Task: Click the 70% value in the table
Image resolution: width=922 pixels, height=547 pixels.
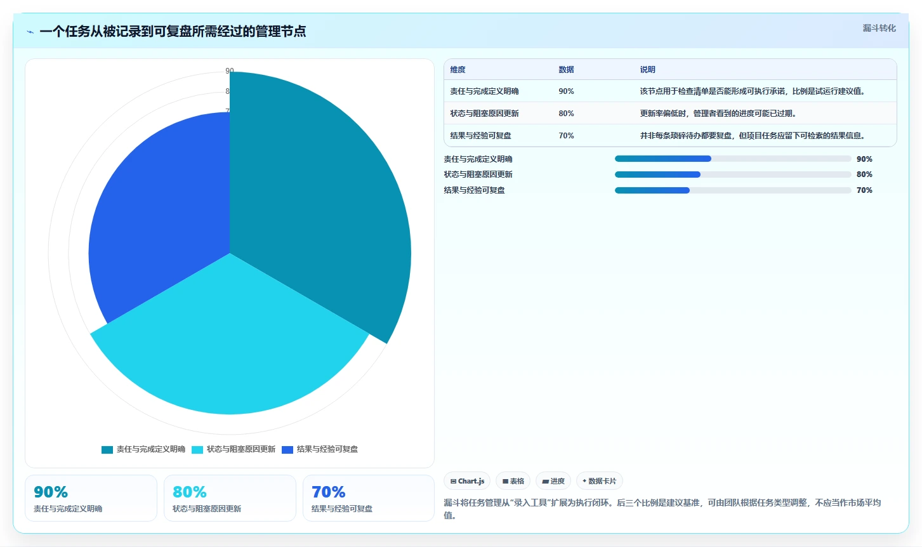Action: click(566, 136)
